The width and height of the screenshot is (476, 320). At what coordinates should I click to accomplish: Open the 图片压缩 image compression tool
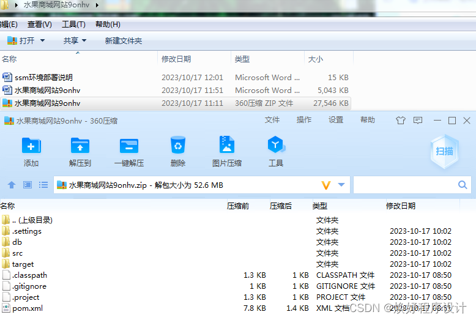[x=227, y=145]
